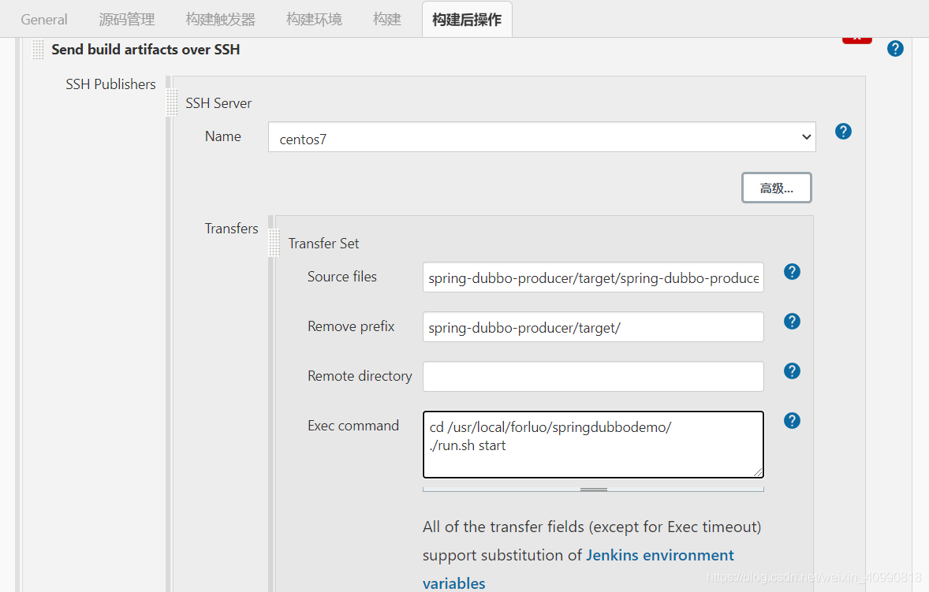Screen dimensions: 929x592
Task: Click the Exec command resize bar
Action: coord(593,489)
